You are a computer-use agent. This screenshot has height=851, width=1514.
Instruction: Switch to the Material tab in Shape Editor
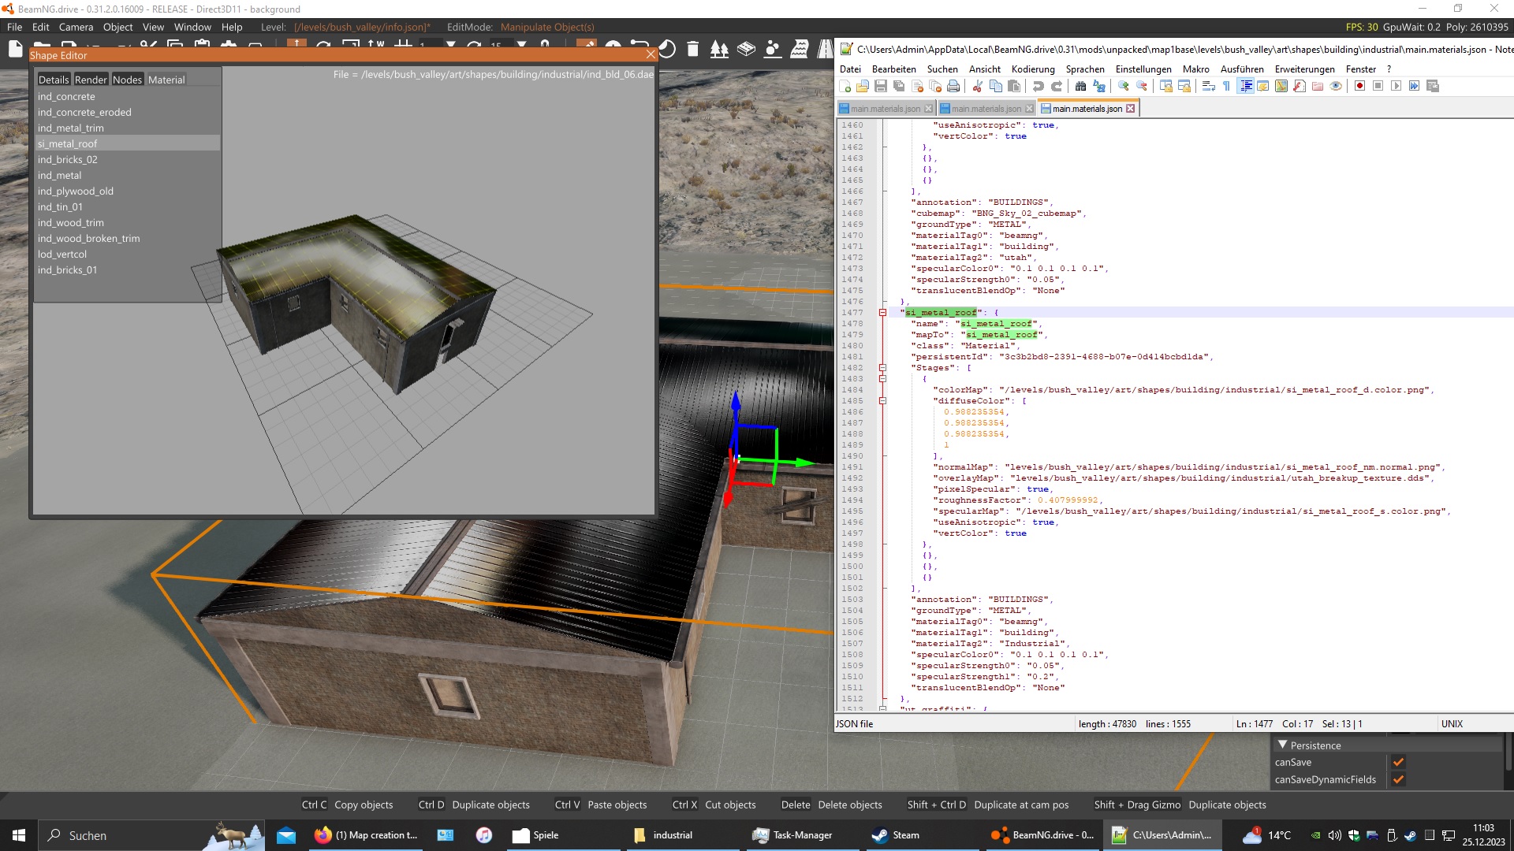click(166, 80)
